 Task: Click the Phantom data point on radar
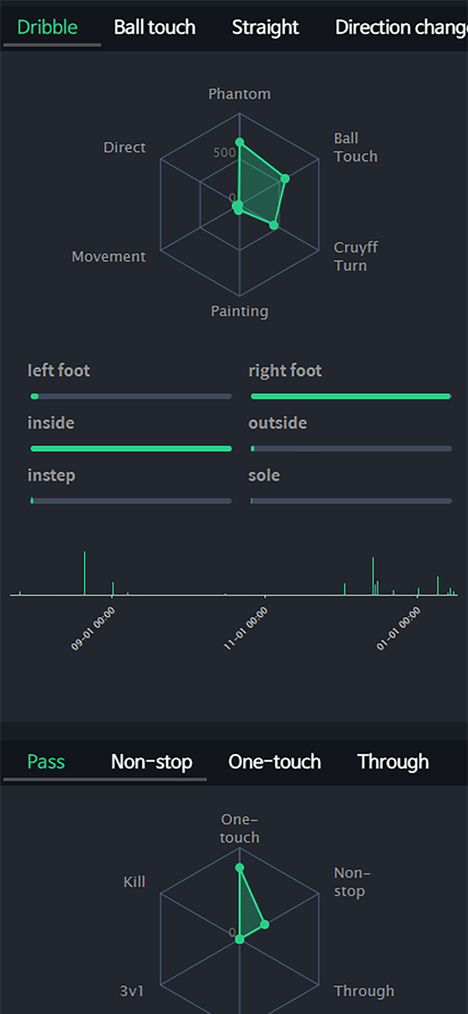point(240,142)
